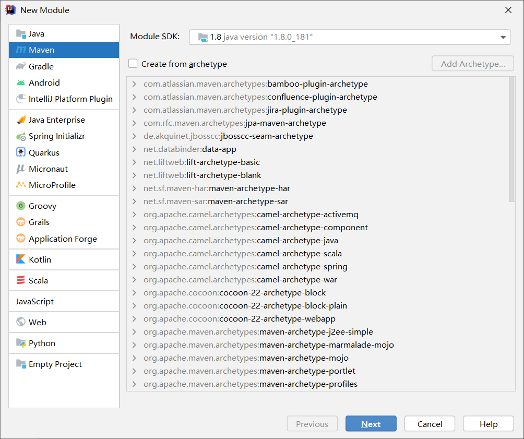Select Java module type
The width and height of the screenshot is (524, 439).
tap(64, 34)
